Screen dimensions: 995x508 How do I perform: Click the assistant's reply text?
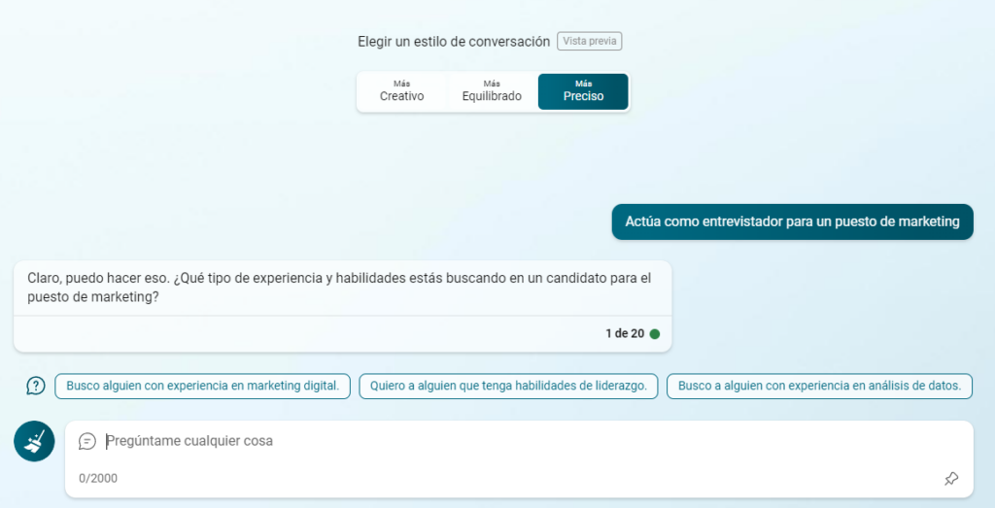(340, 288)
